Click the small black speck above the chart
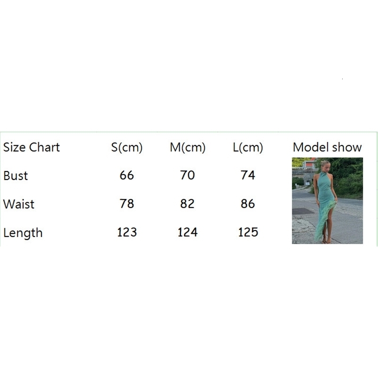Screen dimensions: 378x378 pos(342,79)
